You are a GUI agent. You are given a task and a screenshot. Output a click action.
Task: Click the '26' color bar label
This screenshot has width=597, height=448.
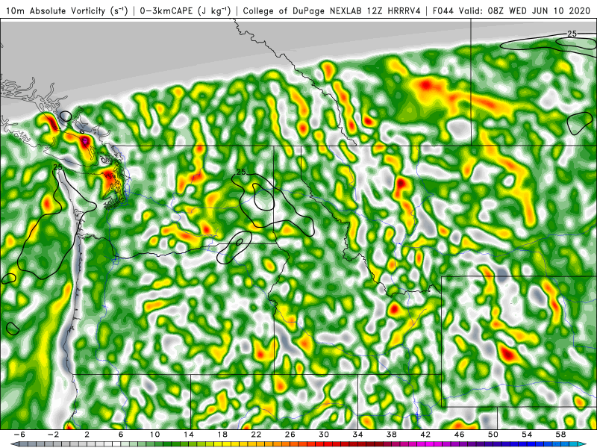[290, 435]
